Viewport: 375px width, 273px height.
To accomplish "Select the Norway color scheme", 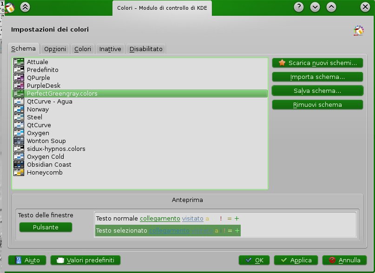I will pos(140,109).
